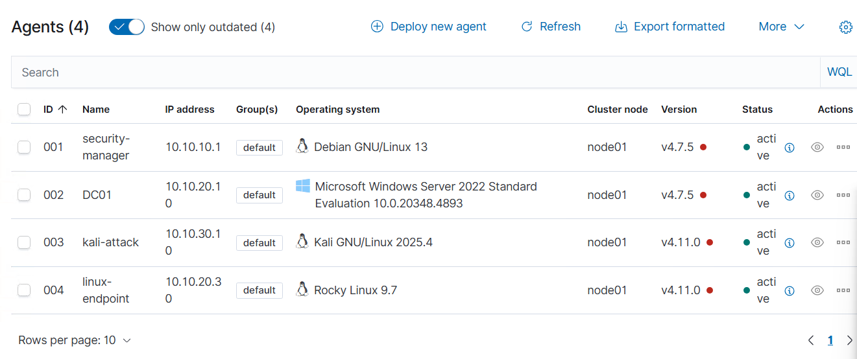Sort by ID using the arrow
The height and width of the screenshot is (359, 857).
pyautogui.click(x=62, y=110)
